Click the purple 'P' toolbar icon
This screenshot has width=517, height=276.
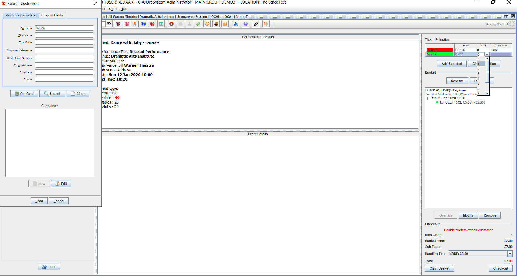click(x=245, y=24)
